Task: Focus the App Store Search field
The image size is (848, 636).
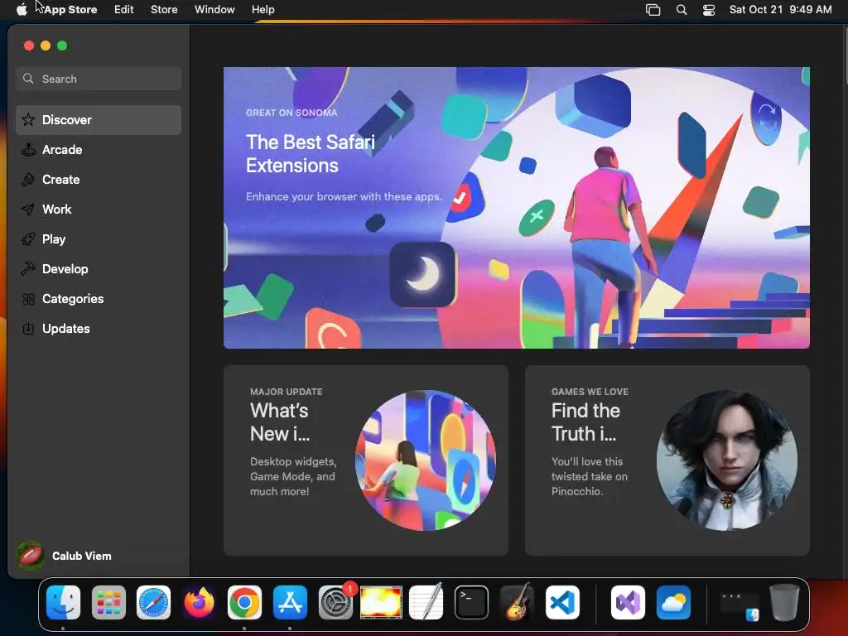Action: [99, 79]
